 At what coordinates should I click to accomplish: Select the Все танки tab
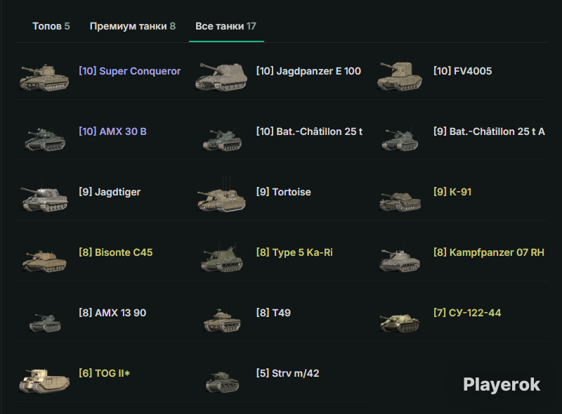226,26
